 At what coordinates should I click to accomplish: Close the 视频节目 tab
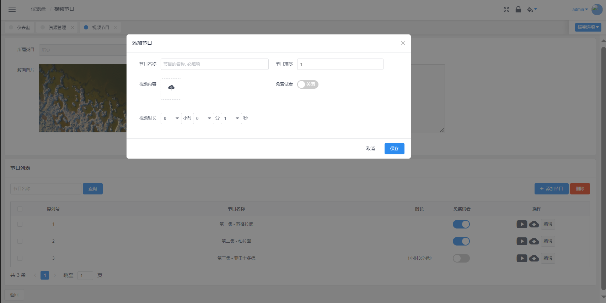116,27
